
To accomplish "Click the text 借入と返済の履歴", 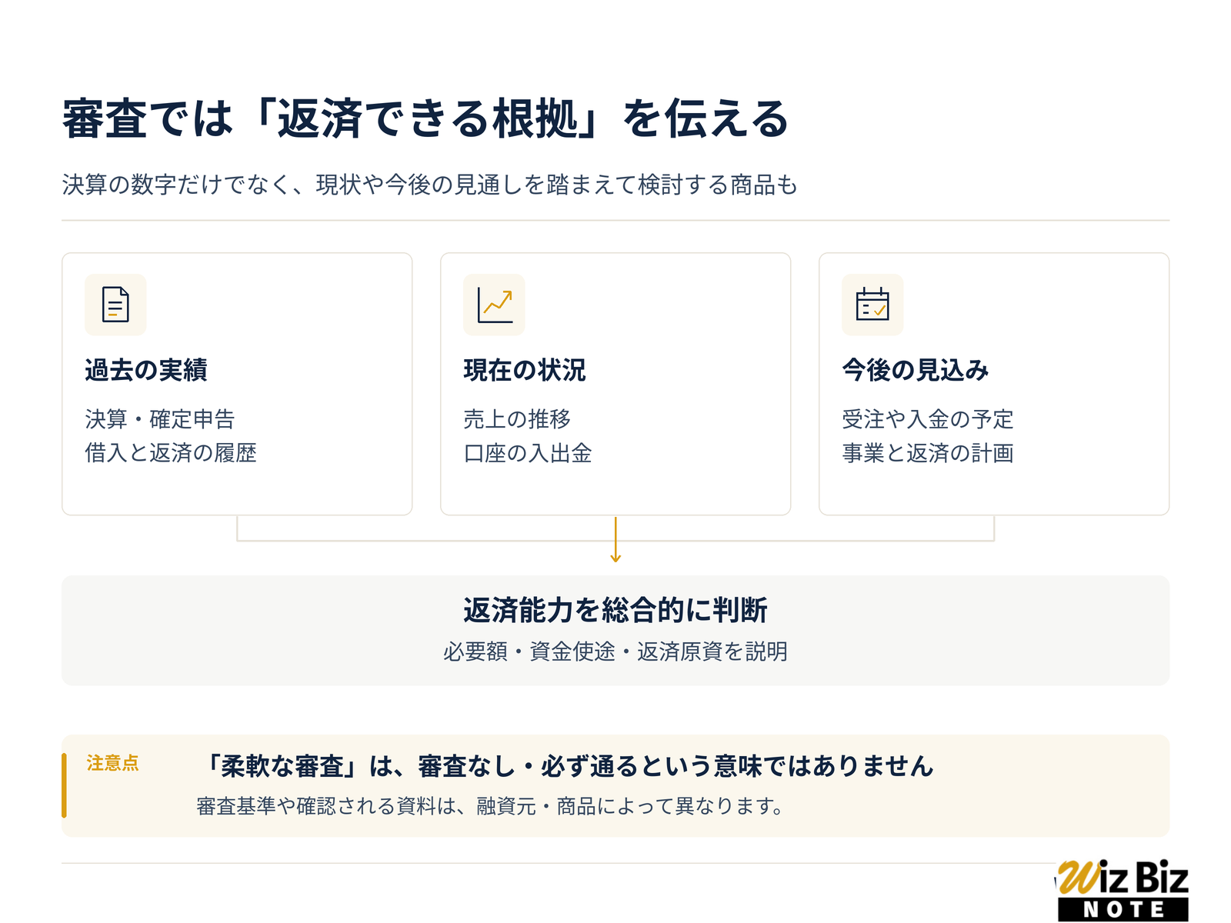I will click(x=171, y=453).
